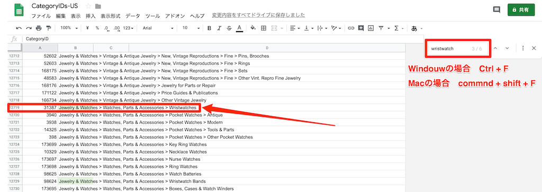Click the Merge cells icon

pyautogui.click(x=275, y=29)
